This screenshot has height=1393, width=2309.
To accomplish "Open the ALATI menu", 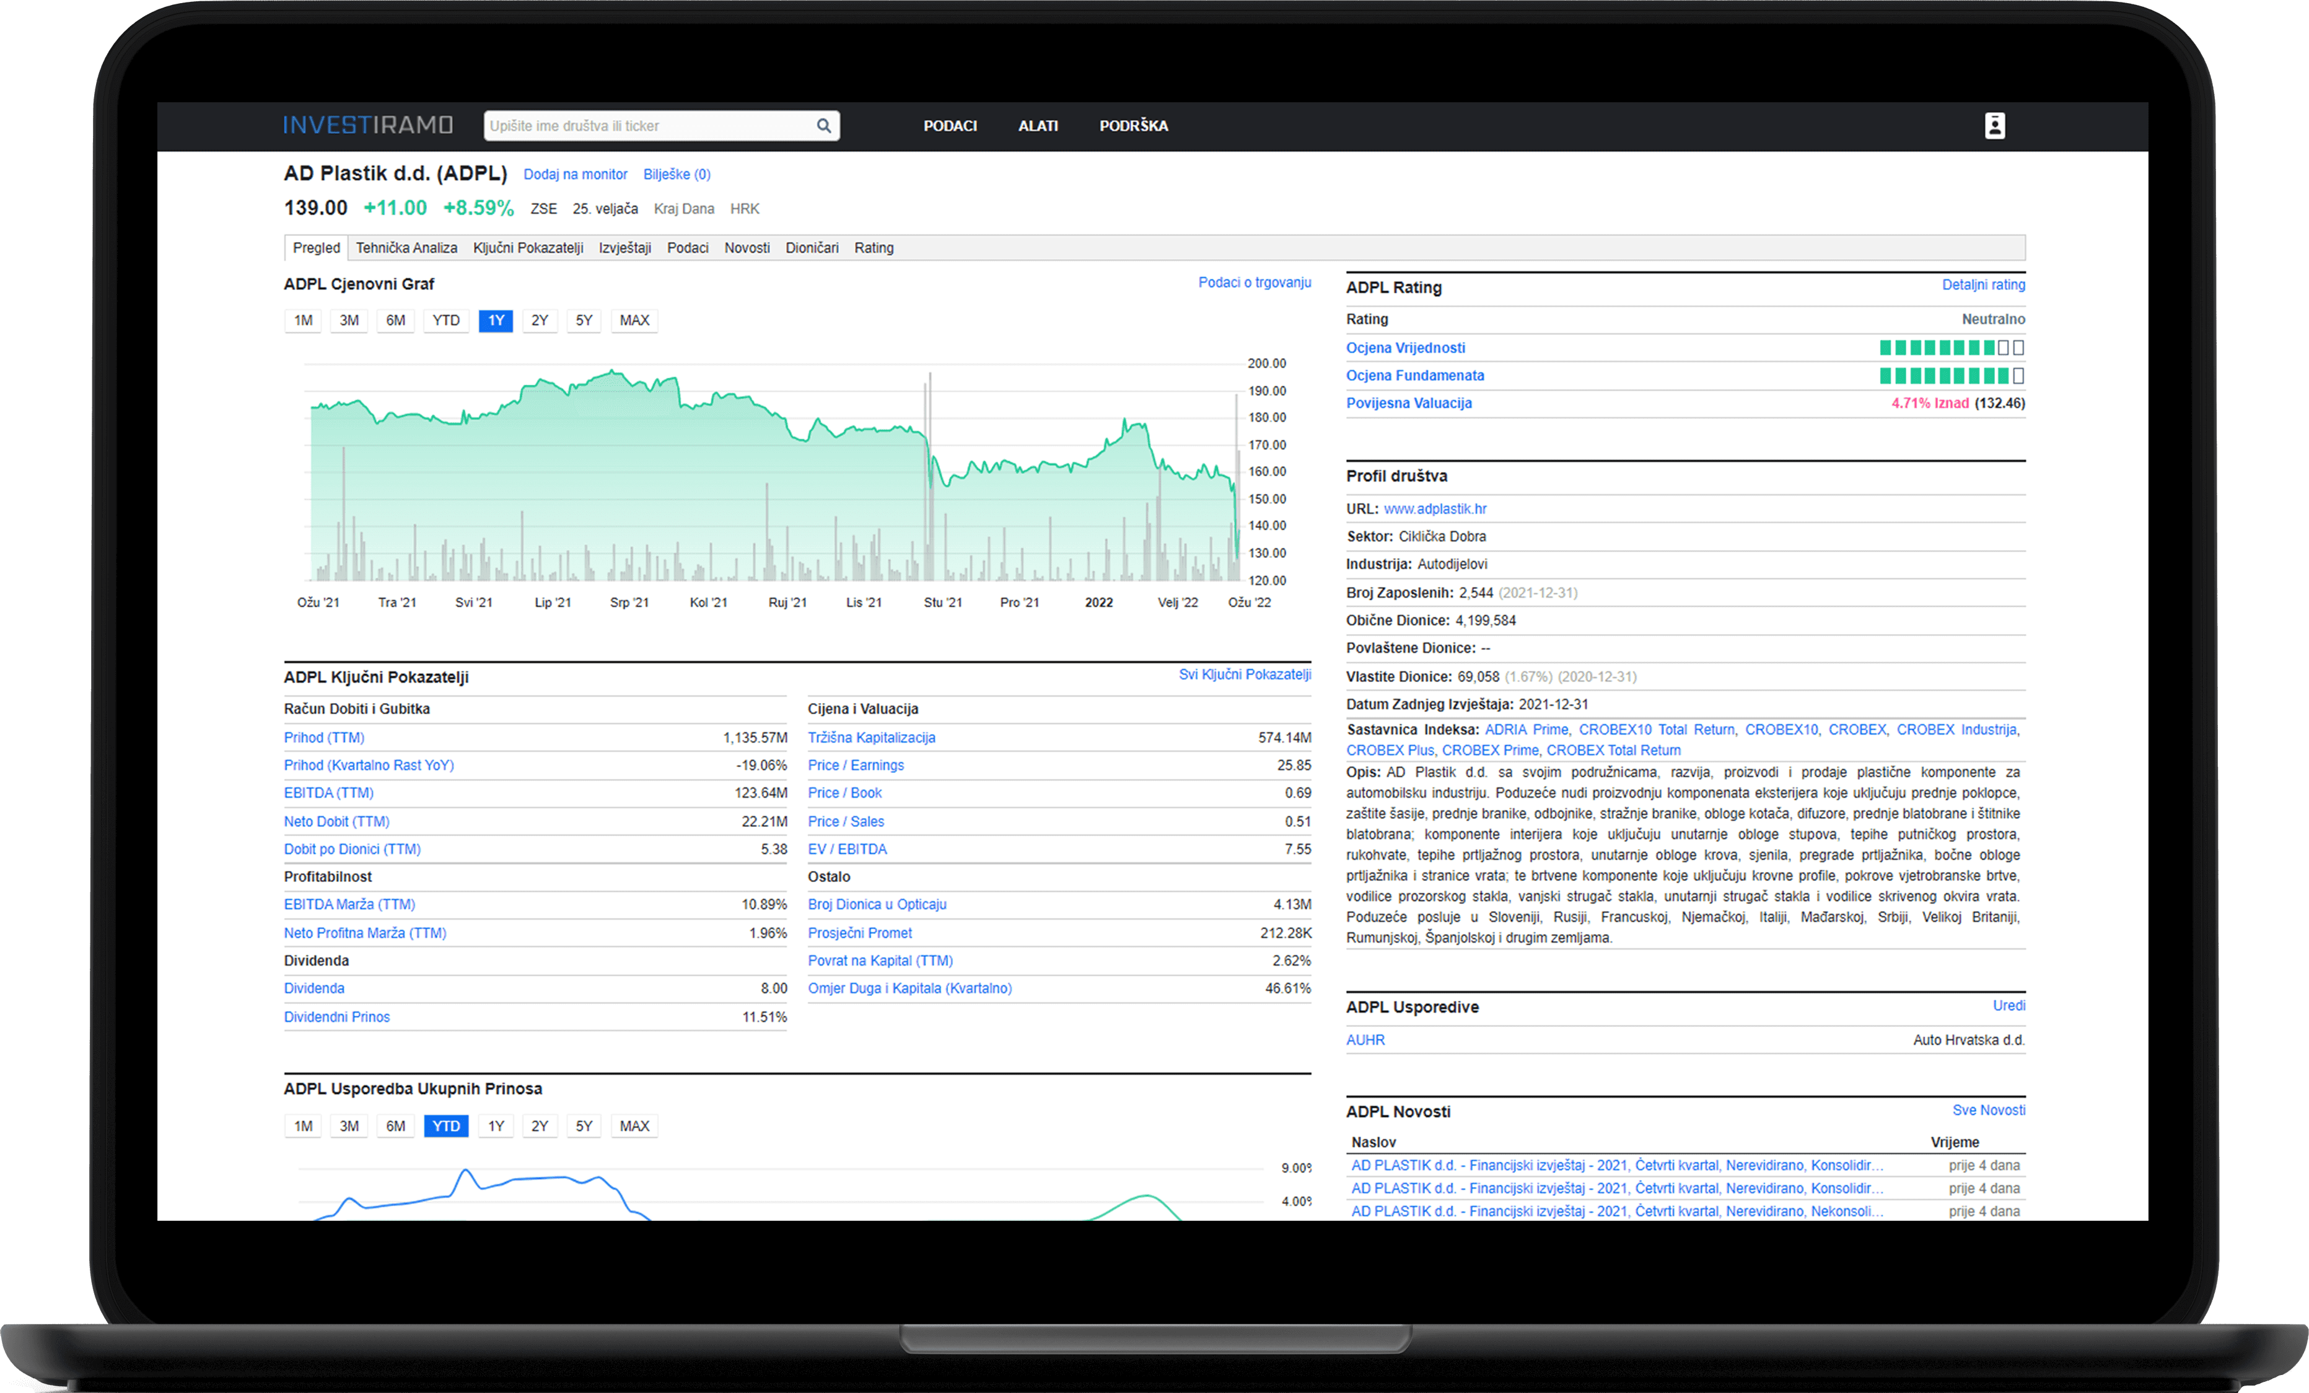I will tap(1037, 126).
